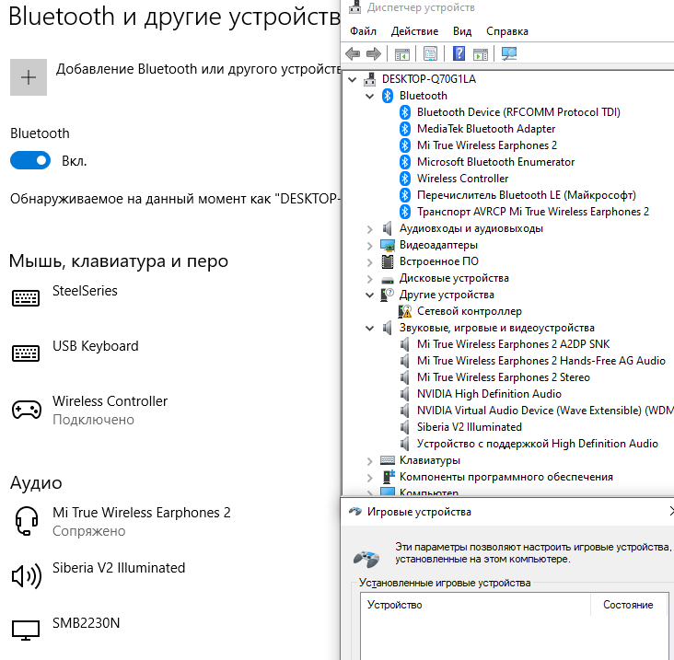The height and width of the screenshot is (660, 674).
Task: Turn off the Bluetooth toggle switch
Action: click(x=30, y=160)
